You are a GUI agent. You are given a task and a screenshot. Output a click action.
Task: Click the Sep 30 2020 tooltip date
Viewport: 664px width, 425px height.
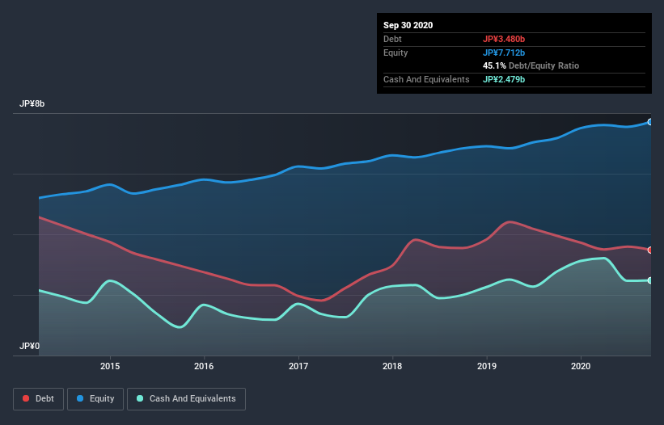pyautogui.click(x=408, y=25)
